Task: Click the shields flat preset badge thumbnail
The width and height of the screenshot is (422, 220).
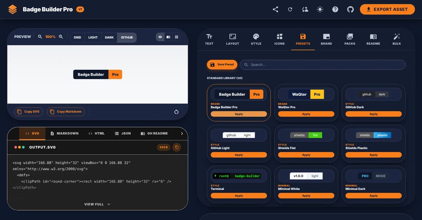Action: (x=306, y=135)
